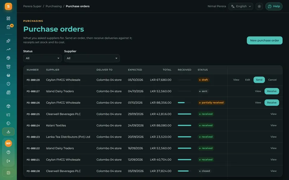This screenshot has width=289, height=180.
Task: Click Edit for PO-000128
Action: tap(247, 80)
